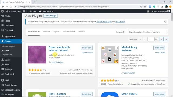Open More Details for Media Library Assistant

pyautogui.click(x=160, y=53)
